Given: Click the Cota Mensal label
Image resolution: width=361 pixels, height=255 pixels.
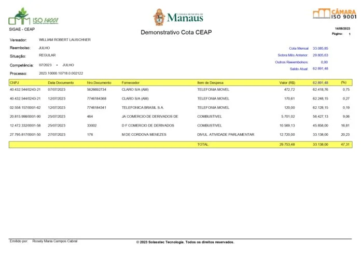Looking at the screenshot, I should (x=298, y=48).
